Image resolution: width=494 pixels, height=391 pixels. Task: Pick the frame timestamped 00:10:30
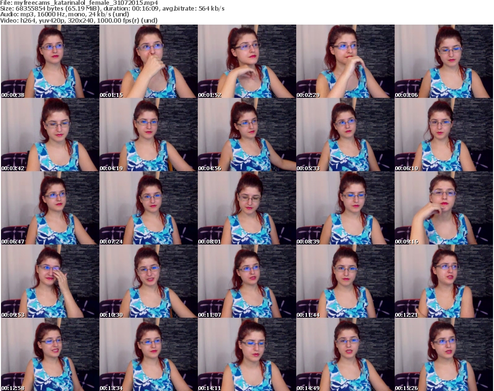pos(149,282)
